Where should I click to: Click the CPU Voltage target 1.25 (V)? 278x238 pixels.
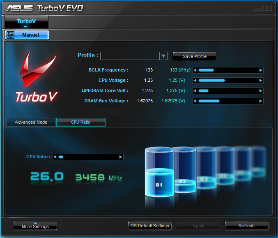click(177, 81)
